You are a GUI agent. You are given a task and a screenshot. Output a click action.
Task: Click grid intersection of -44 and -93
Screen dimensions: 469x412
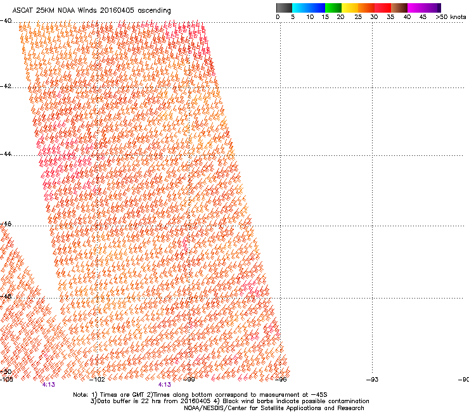[373, 155]
